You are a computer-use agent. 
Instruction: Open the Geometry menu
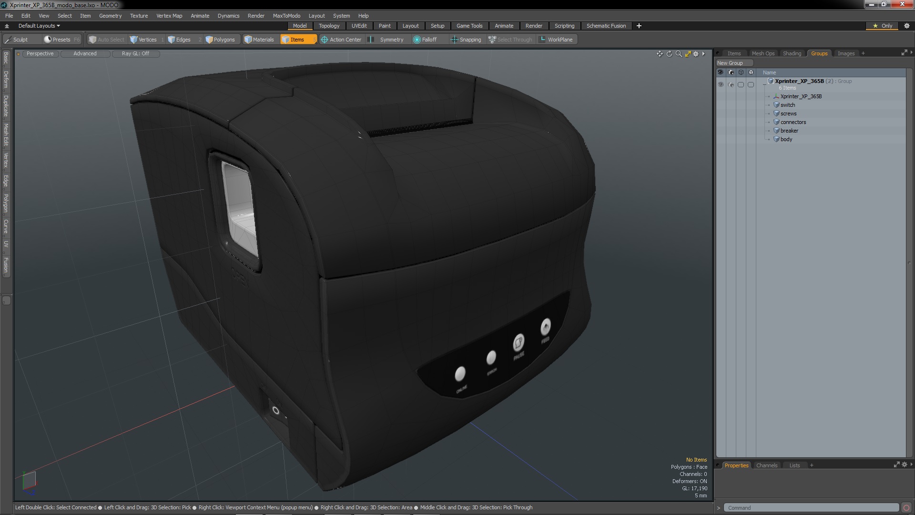click(110, 16)
